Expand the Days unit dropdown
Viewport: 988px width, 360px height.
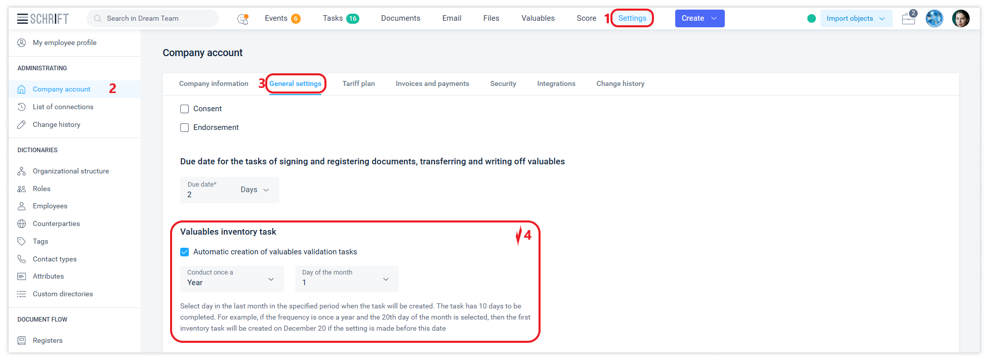255,190
